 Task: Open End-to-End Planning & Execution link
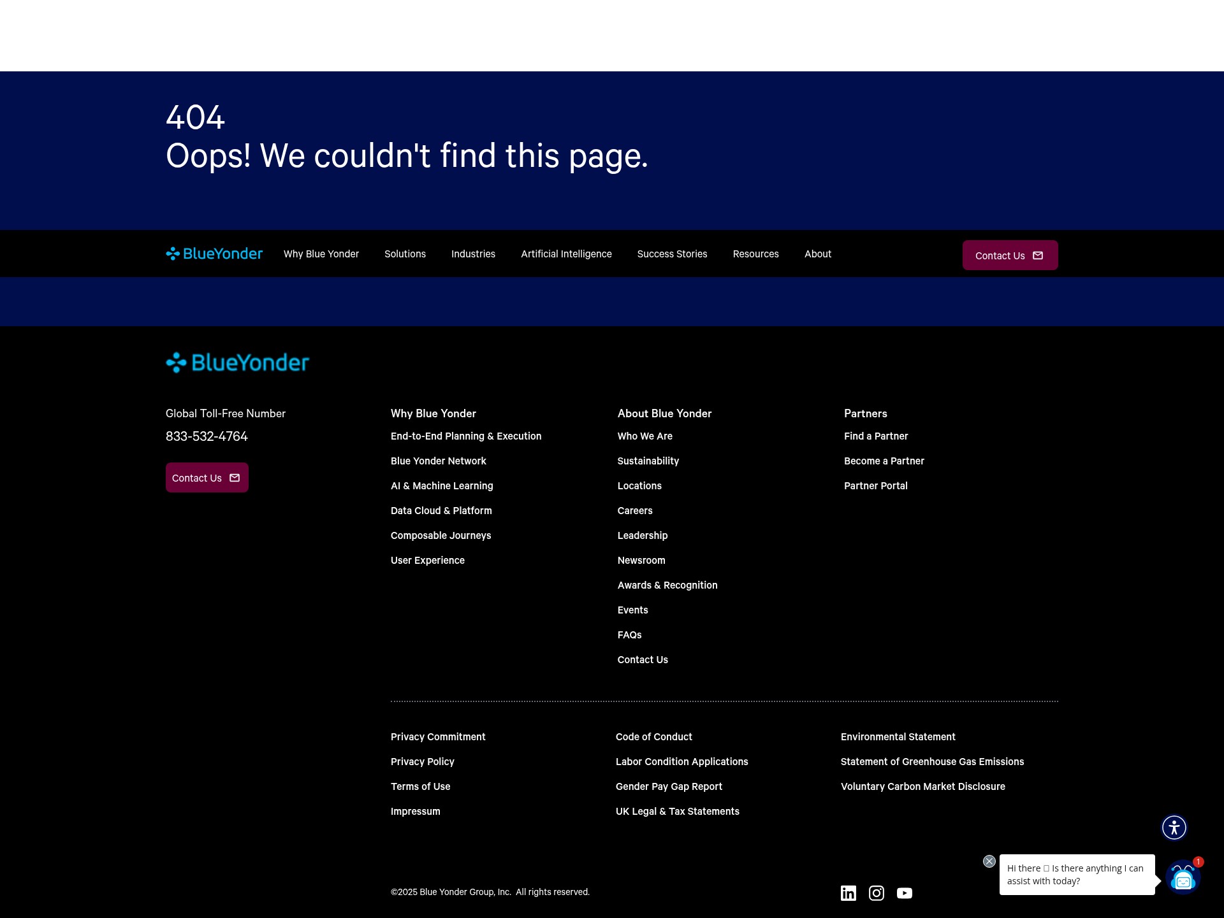click(466, 436)
